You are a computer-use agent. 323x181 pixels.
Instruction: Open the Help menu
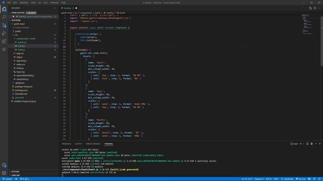63,3
